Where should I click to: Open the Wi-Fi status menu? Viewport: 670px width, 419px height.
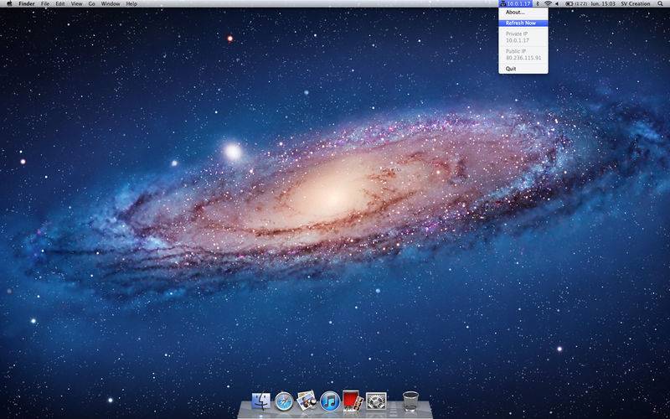[x=548, y=4]
